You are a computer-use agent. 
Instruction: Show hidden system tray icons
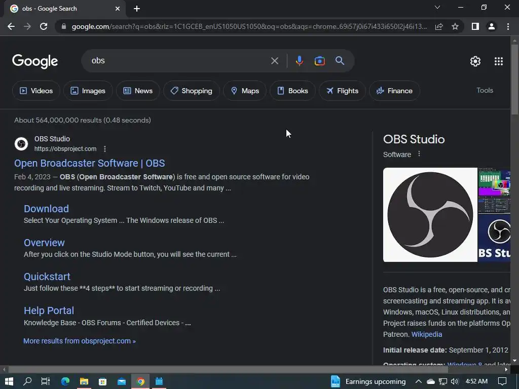418,381
